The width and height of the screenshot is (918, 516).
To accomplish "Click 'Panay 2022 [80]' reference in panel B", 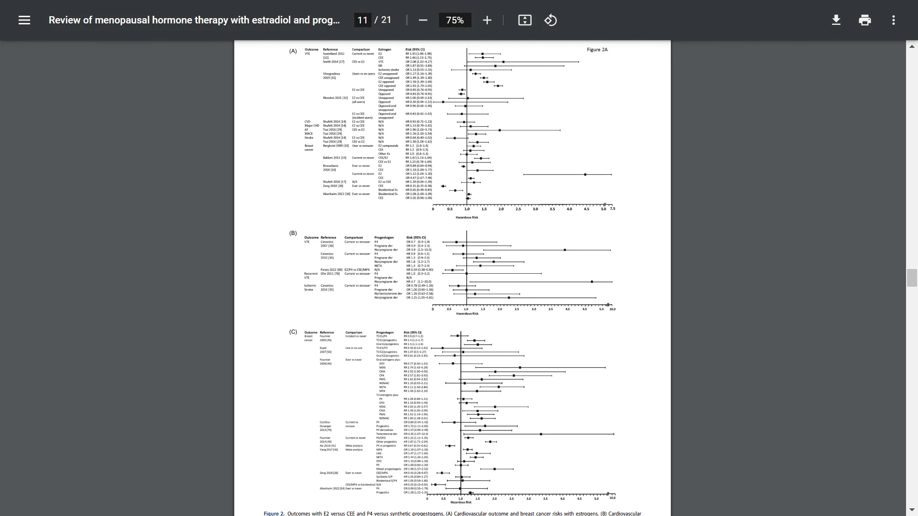I will click(x=331, y=270).
